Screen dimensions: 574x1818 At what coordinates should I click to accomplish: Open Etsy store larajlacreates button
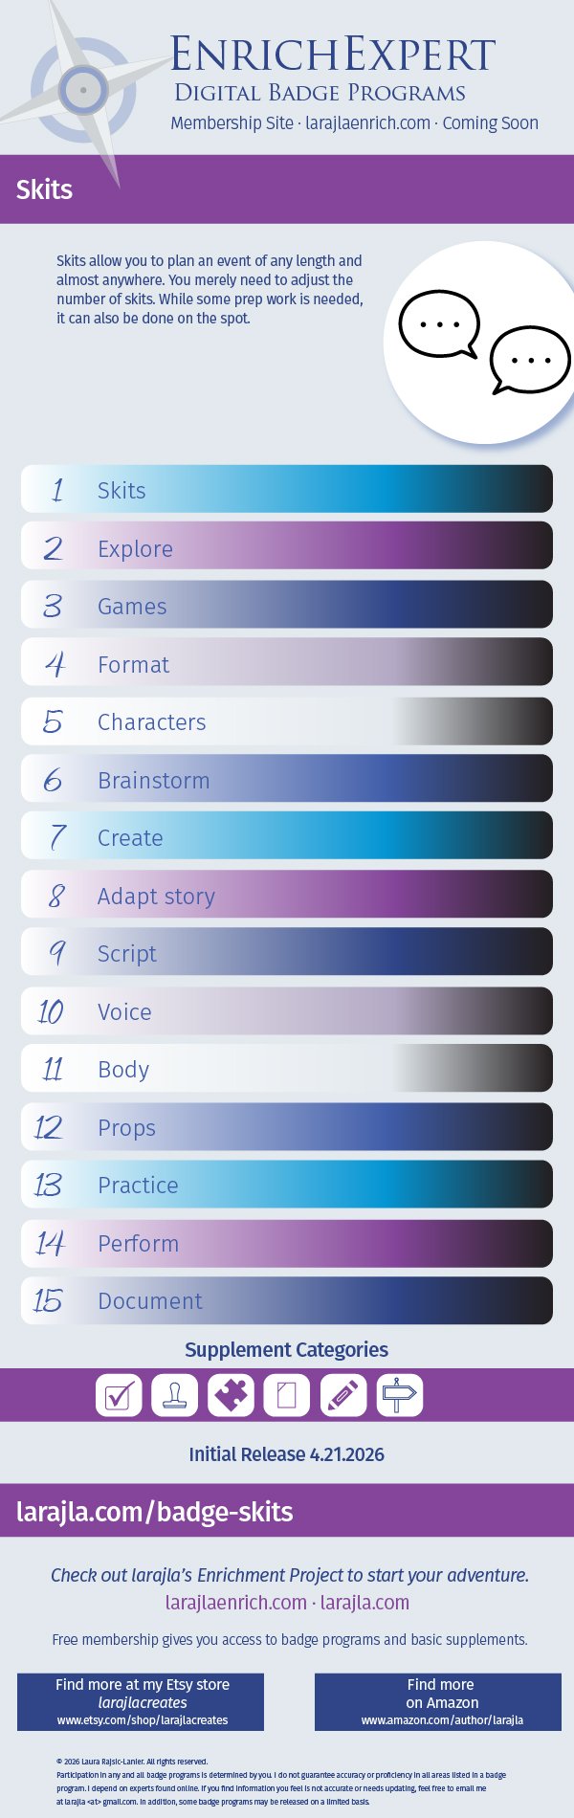[x=142, y=1701]
